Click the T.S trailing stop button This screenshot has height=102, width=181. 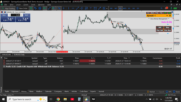(x=161, y=13)
